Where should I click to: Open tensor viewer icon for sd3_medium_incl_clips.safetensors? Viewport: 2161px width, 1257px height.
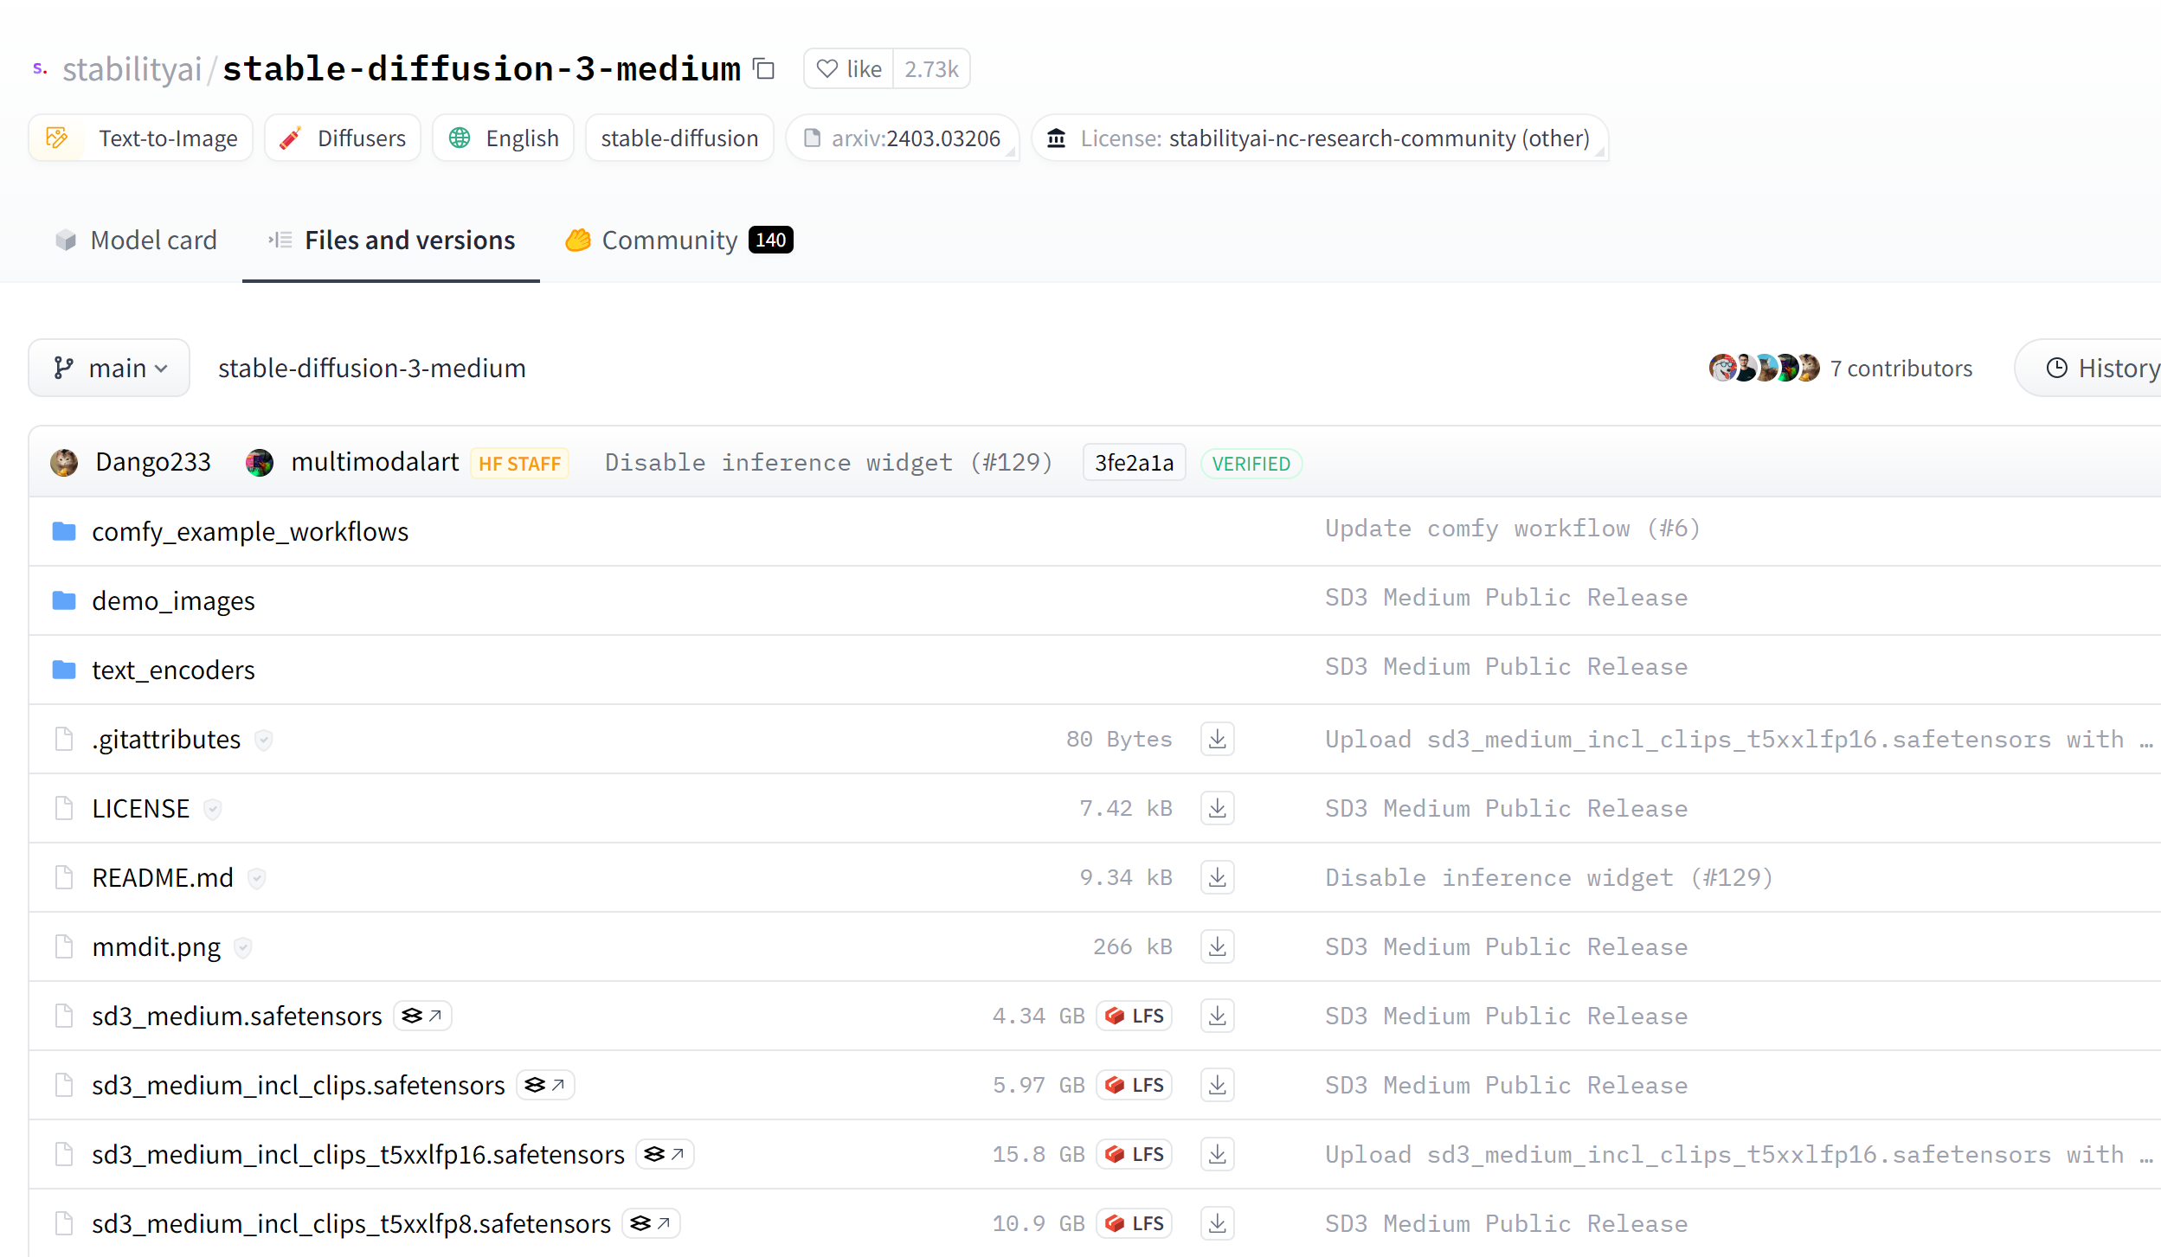(545, 1085)
